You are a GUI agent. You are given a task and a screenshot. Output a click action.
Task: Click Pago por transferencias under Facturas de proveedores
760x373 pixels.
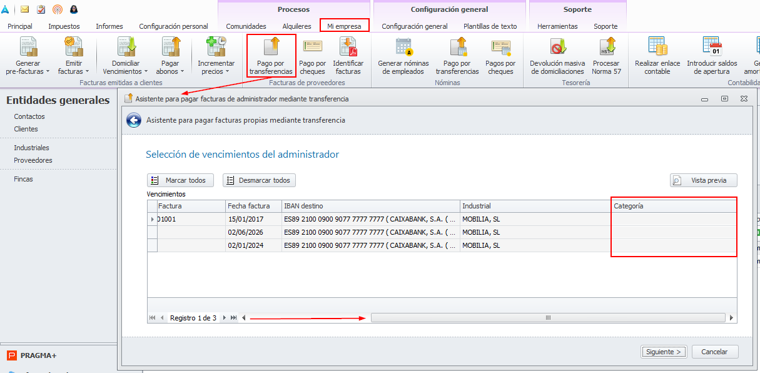pyautogui.click(x=271, y=56)
